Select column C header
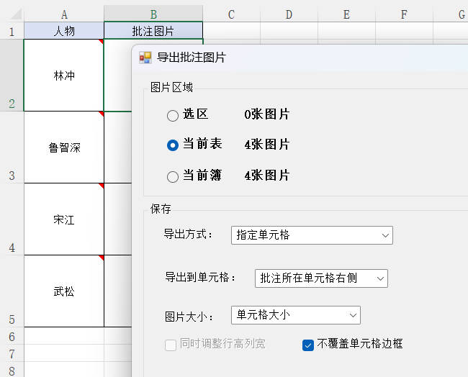Image resolution: width=468 pixels, height=377 pixels. coord(231,14)
